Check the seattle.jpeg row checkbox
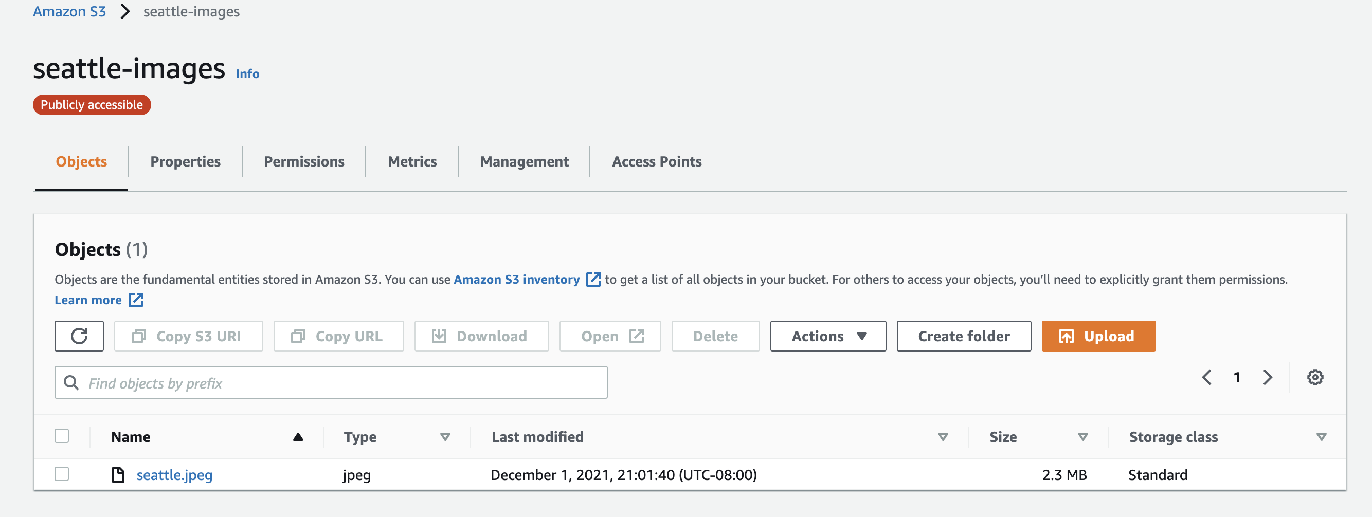The height and width of the screenshot is (517, 1372). click(x=62, y=474)
